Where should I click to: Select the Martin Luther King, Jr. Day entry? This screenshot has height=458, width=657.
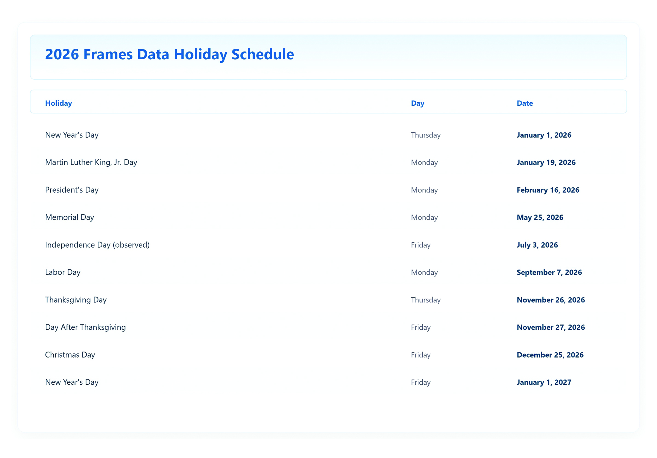click(91, 162)
